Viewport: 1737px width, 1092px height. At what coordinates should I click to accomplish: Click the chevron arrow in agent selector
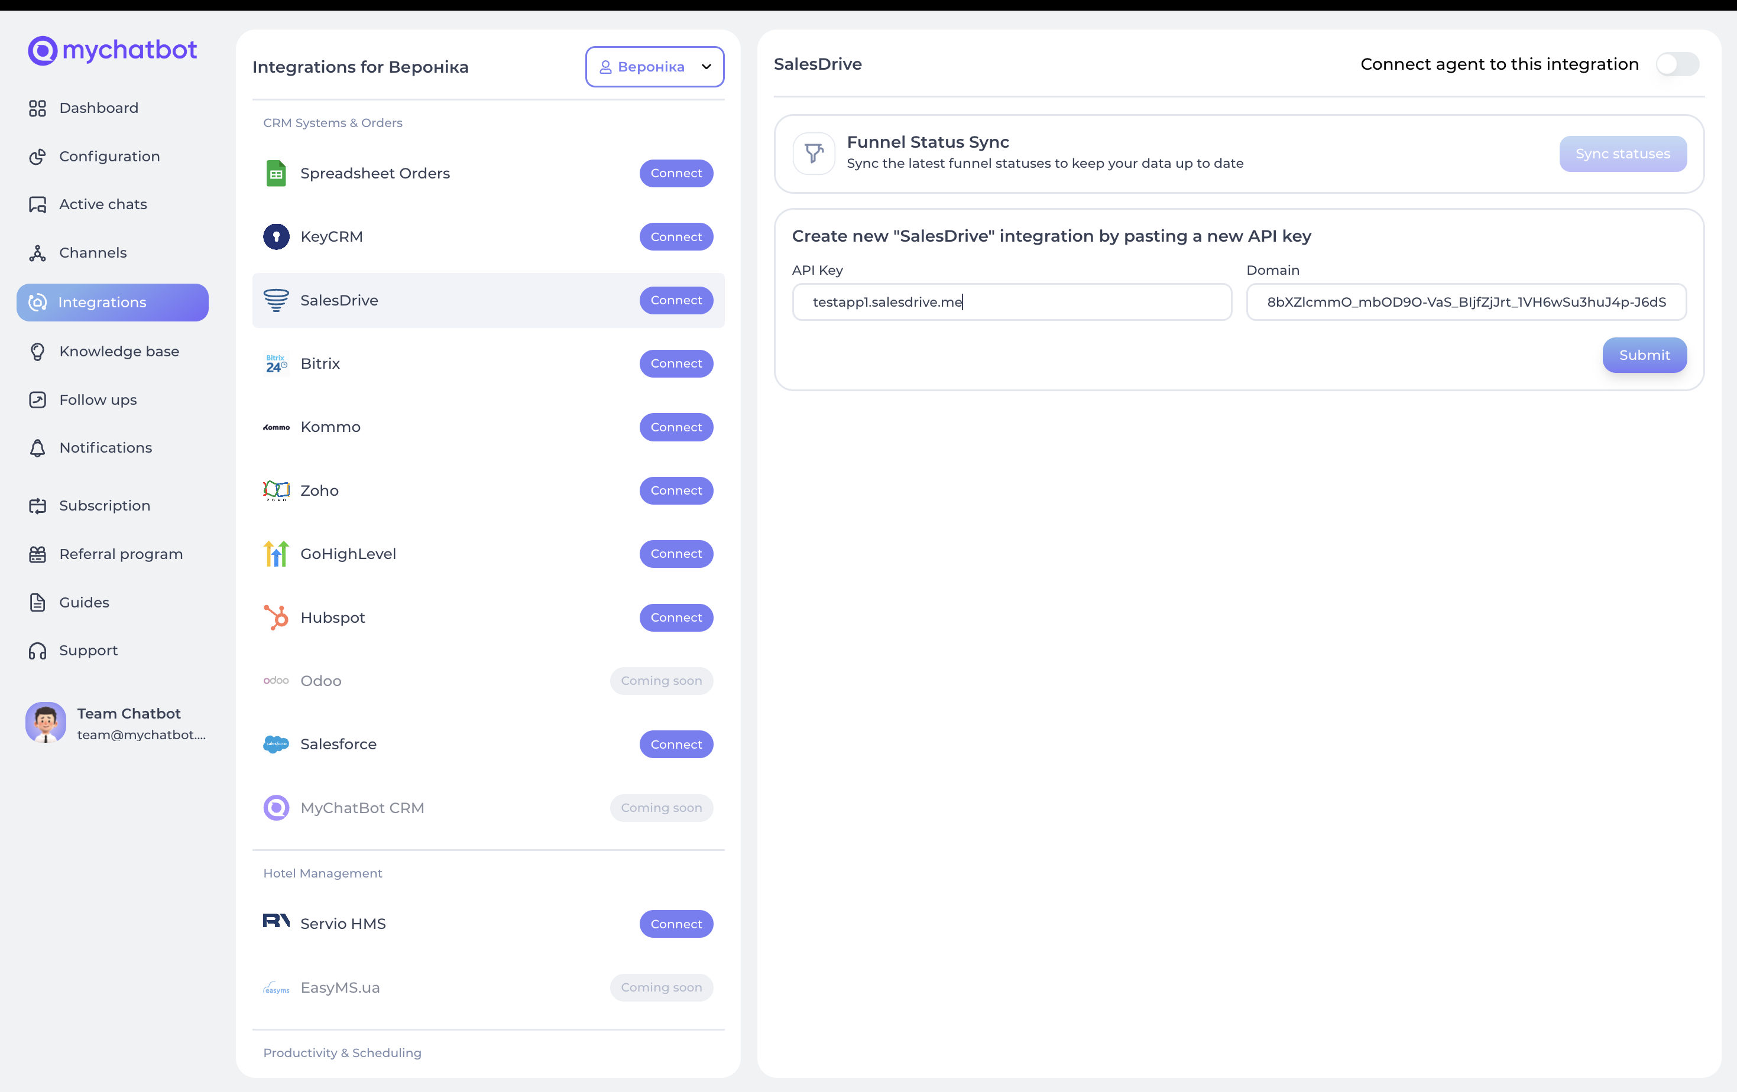(x=706, y=67)
